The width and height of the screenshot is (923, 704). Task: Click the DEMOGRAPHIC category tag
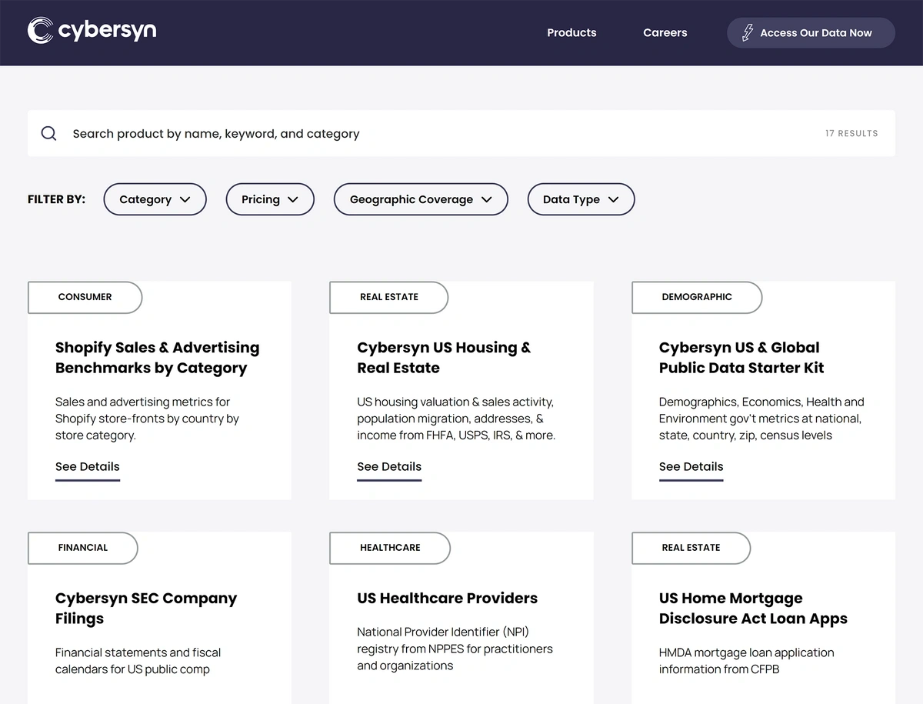tap(697, 297)
